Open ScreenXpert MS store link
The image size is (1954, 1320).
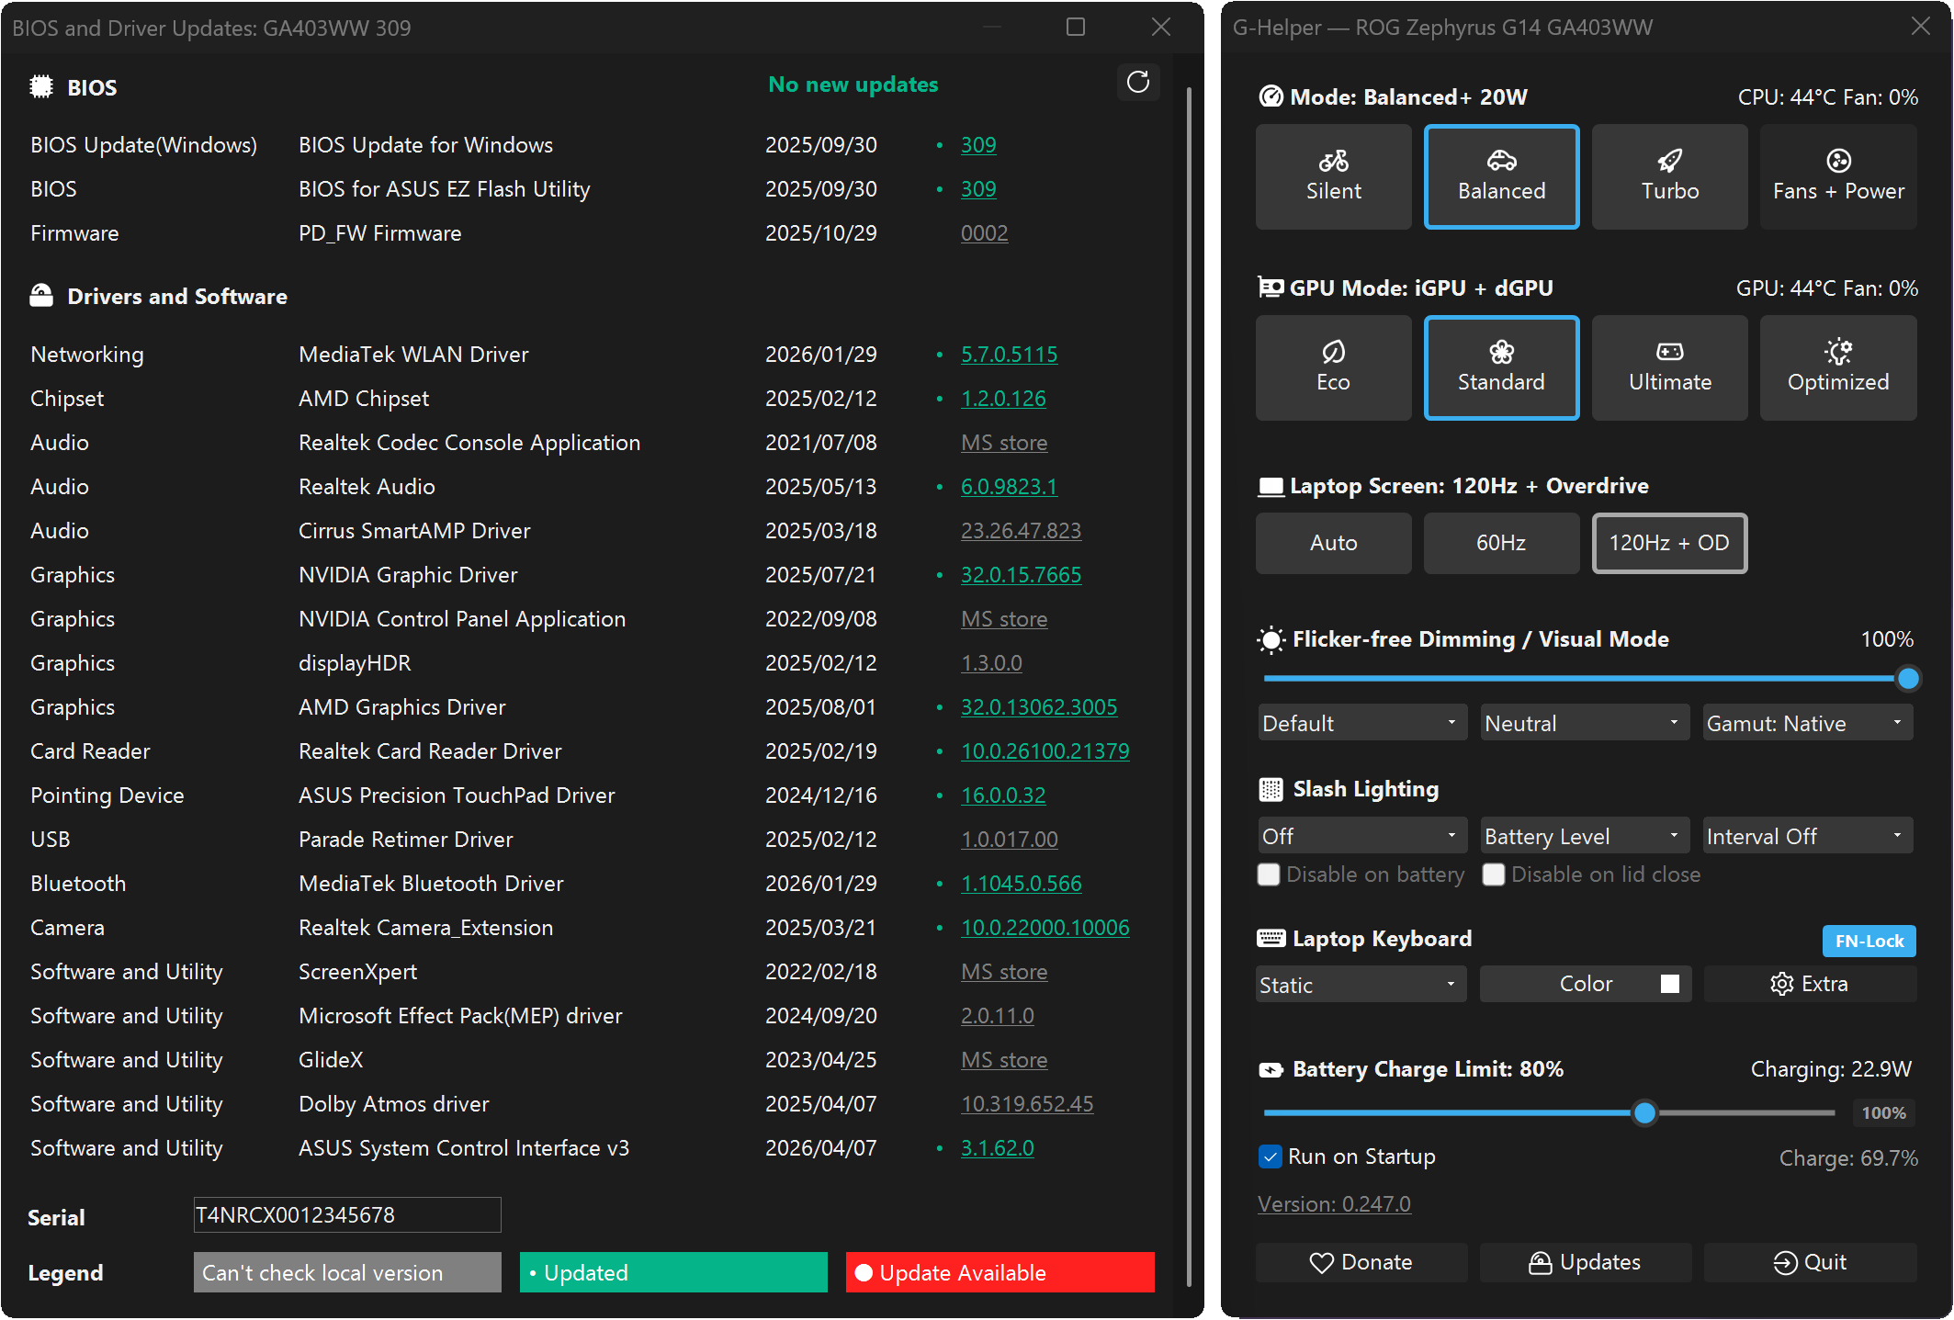pos(1004,972)
